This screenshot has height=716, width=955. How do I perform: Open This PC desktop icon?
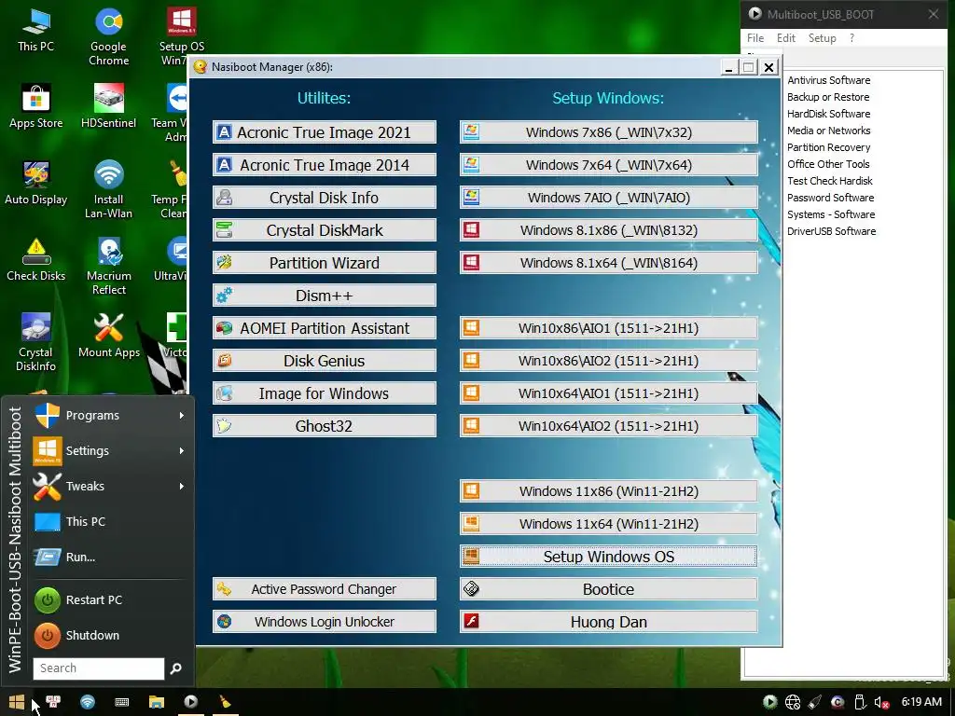pyautogui.click(x=36, y=29)
